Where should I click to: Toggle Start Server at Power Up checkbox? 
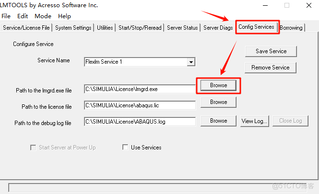(x=33, y=148)
